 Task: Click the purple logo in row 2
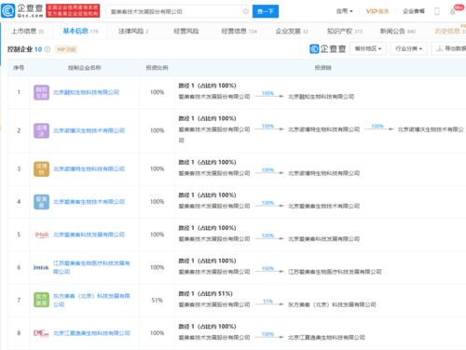(41, 130)
